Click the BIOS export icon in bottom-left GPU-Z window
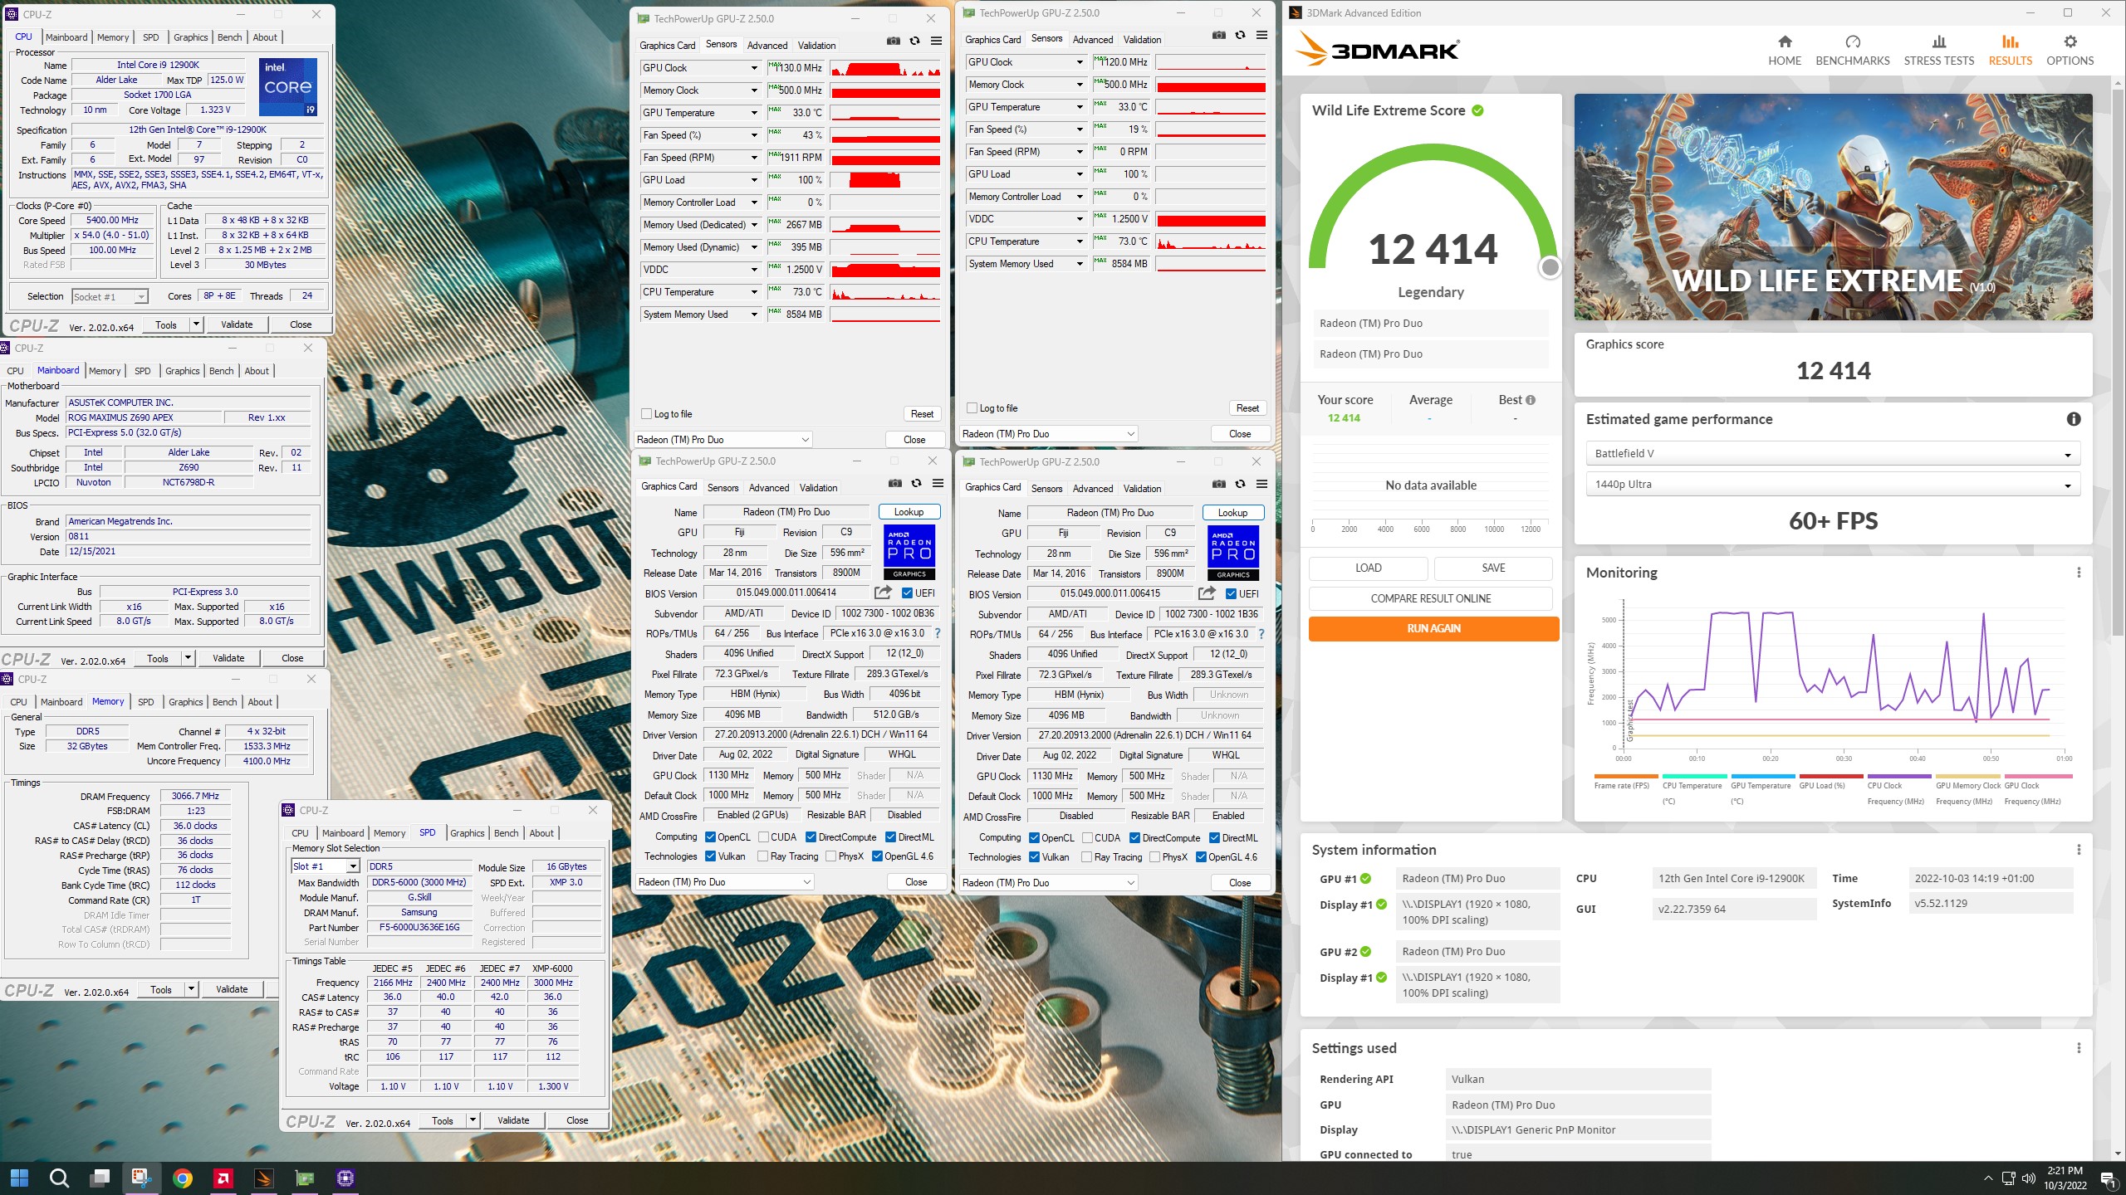This screenshot has height=1195, width=2126. click(x=883, y=593)
